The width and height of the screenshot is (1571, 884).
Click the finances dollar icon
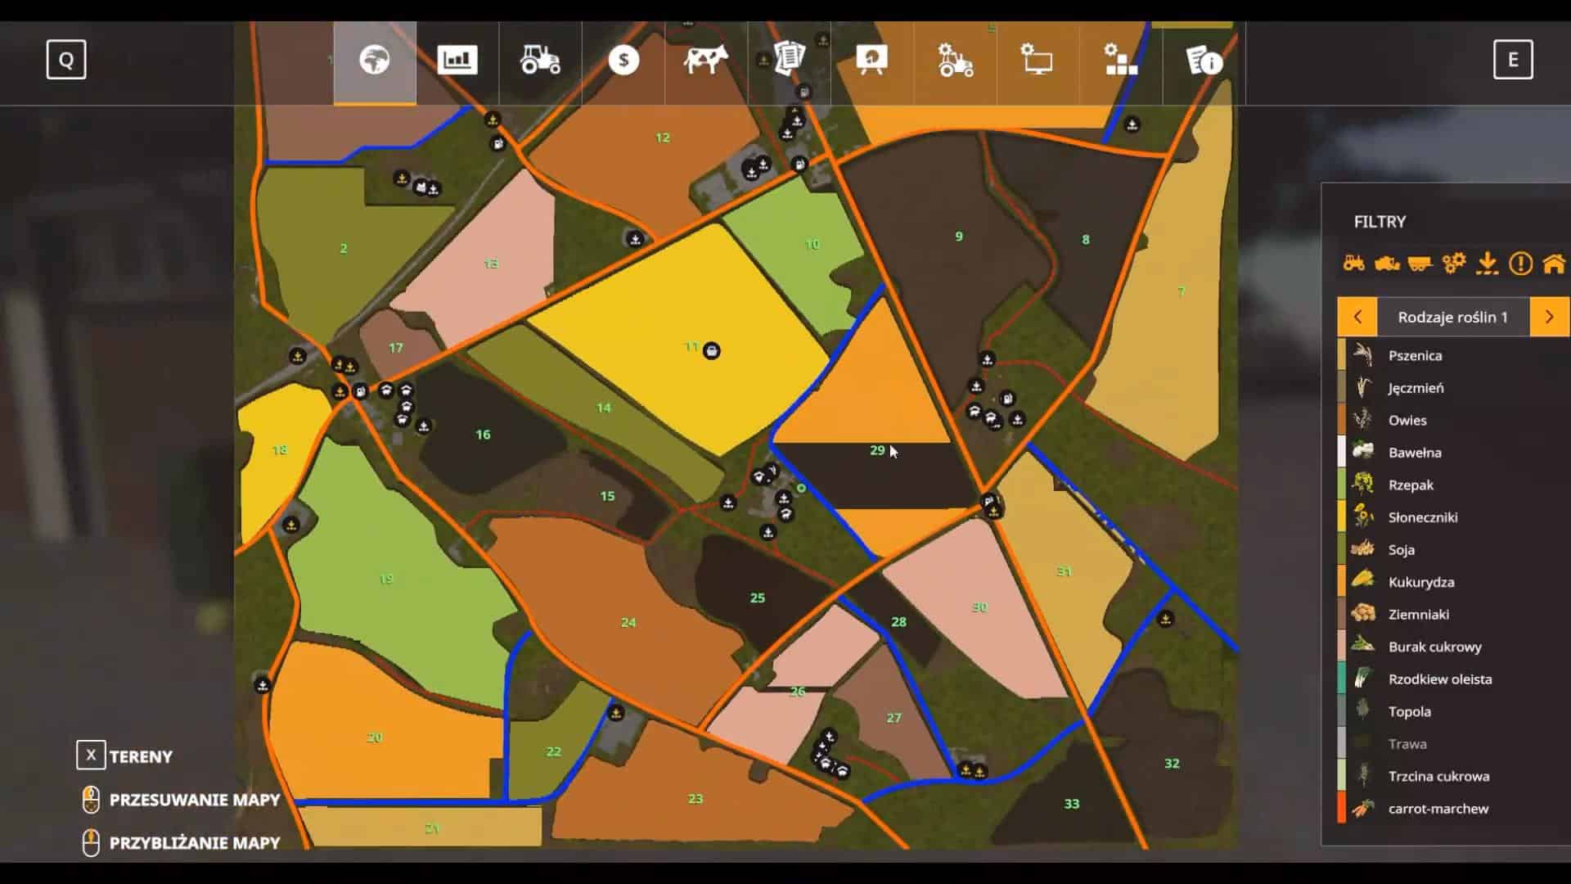(623, 60)
